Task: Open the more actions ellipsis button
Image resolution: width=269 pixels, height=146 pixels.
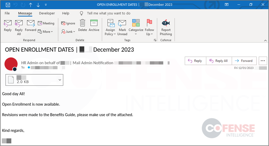Action: click(x=263, y=61)
